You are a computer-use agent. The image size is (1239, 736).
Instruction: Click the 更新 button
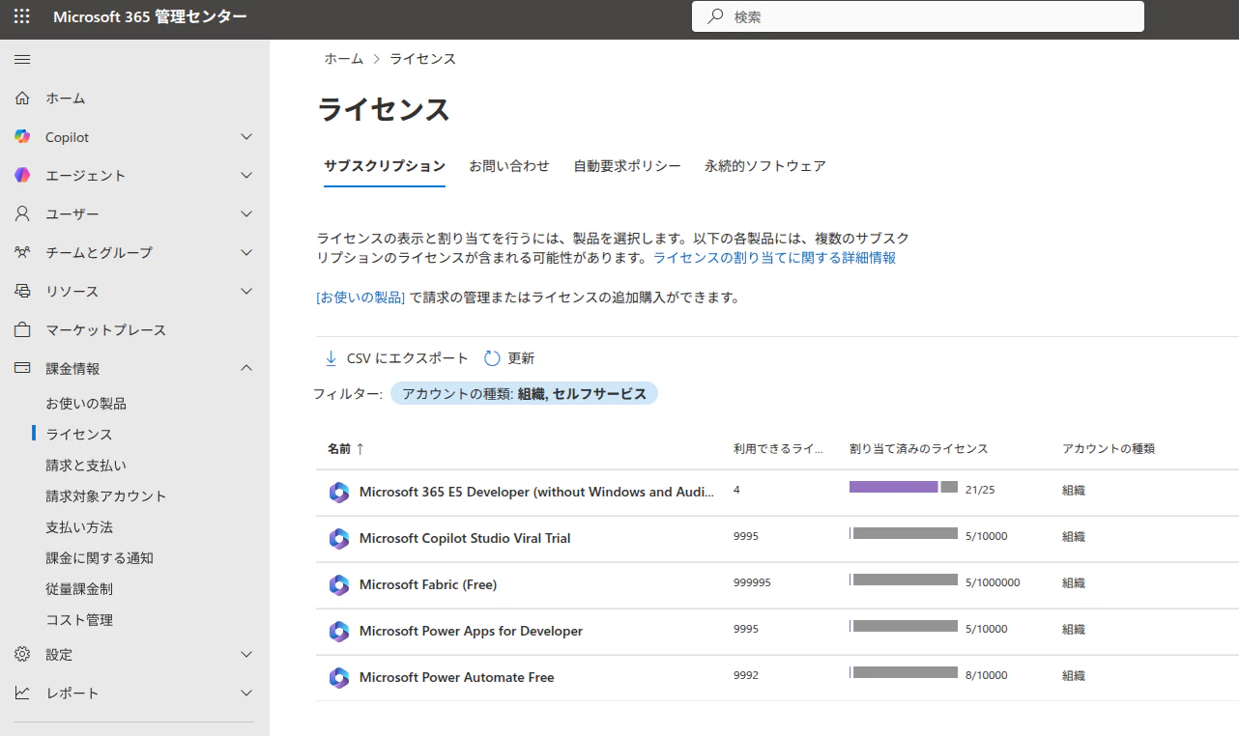tap(509, 358)
